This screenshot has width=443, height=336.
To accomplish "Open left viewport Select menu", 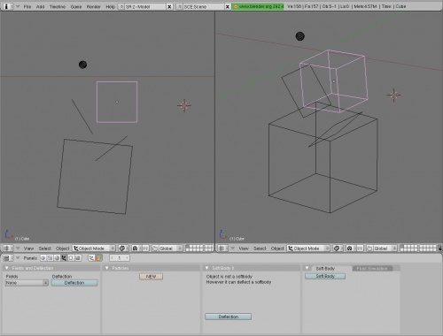I will pos(45,248).
